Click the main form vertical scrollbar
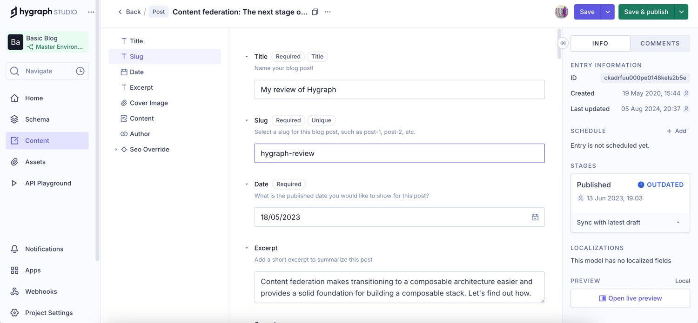 coord(559,44)
